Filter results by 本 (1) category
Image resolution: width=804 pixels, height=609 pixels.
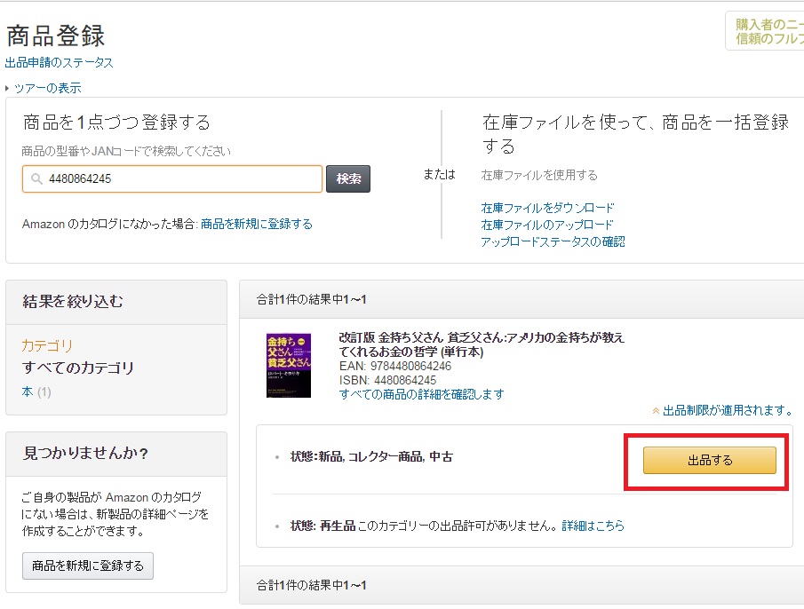[36, 391]
